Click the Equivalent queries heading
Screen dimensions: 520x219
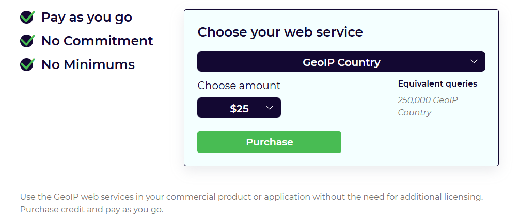(x=437, y=84)
